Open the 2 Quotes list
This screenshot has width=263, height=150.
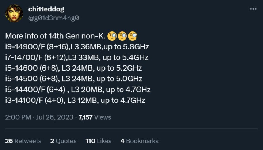pos(63,141)
